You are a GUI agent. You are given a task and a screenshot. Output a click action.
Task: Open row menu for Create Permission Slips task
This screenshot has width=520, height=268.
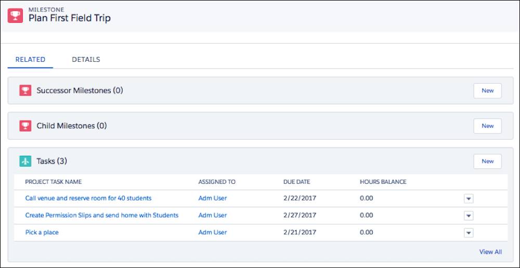tap(469, 216)
